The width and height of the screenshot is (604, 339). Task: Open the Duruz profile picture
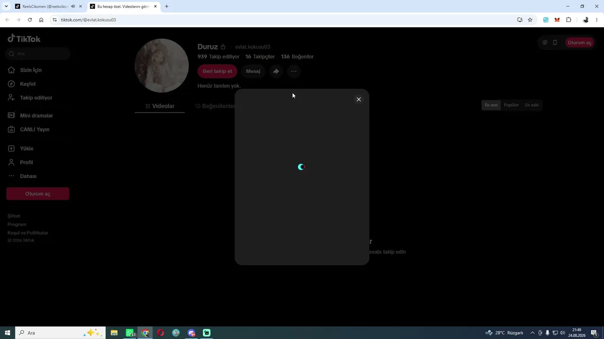pos(162,65)
